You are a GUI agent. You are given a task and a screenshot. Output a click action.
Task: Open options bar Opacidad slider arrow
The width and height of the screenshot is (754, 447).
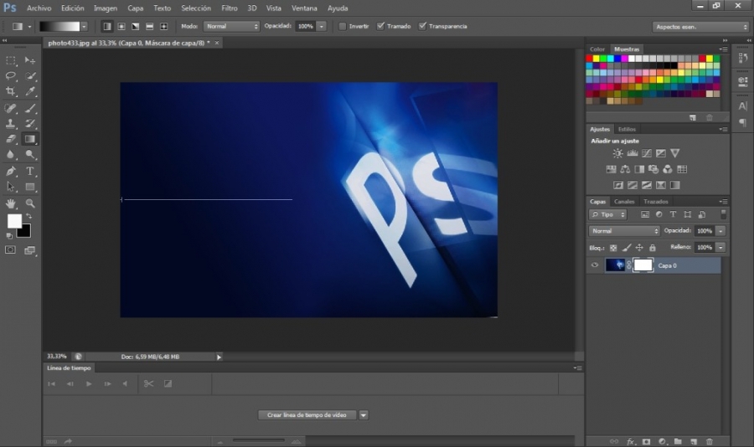(x=322, y=27)
